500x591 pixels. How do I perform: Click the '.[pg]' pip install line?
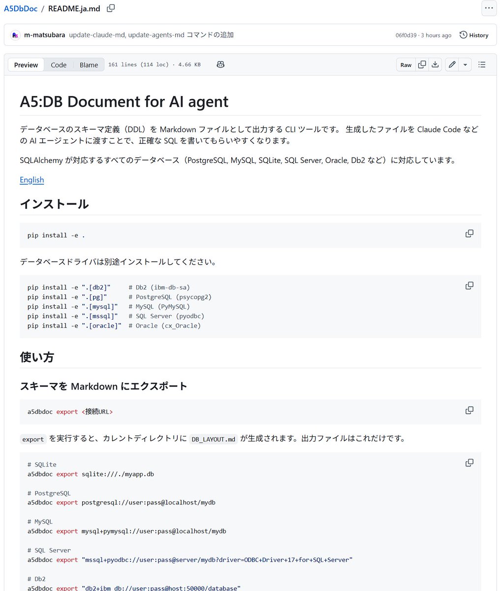pyautogui.click(x=120, y=297)
